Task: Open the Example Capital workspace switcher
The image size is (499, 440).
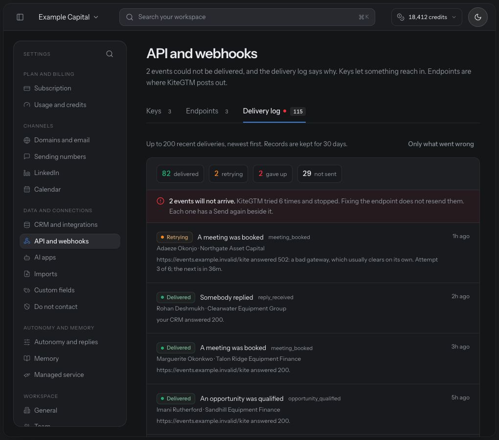Action: point(68,17)
